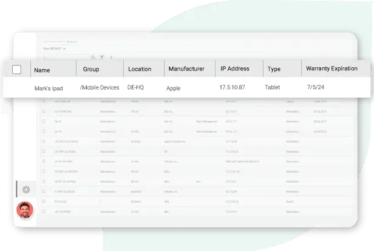The image size is (374, 251).
Task: Expand the View DEFAULT dropdown
Action: pyautogui.click(x=54, y=49)
